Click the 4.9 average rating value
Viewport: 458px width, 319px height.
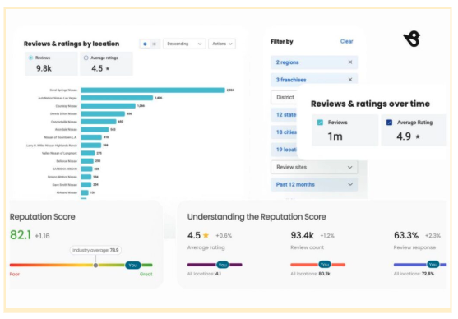[x=404, y=136]
